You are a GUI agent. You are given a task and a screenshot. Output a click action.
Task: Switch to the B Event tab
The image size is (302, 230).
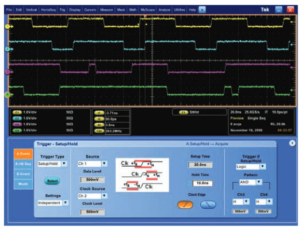(x=23, y=174)
